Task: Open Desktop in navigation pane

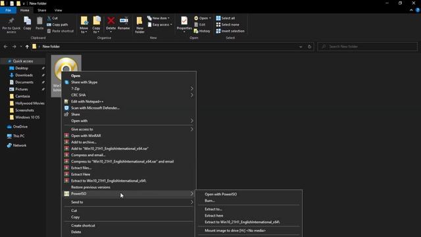Action: point(22,68)
